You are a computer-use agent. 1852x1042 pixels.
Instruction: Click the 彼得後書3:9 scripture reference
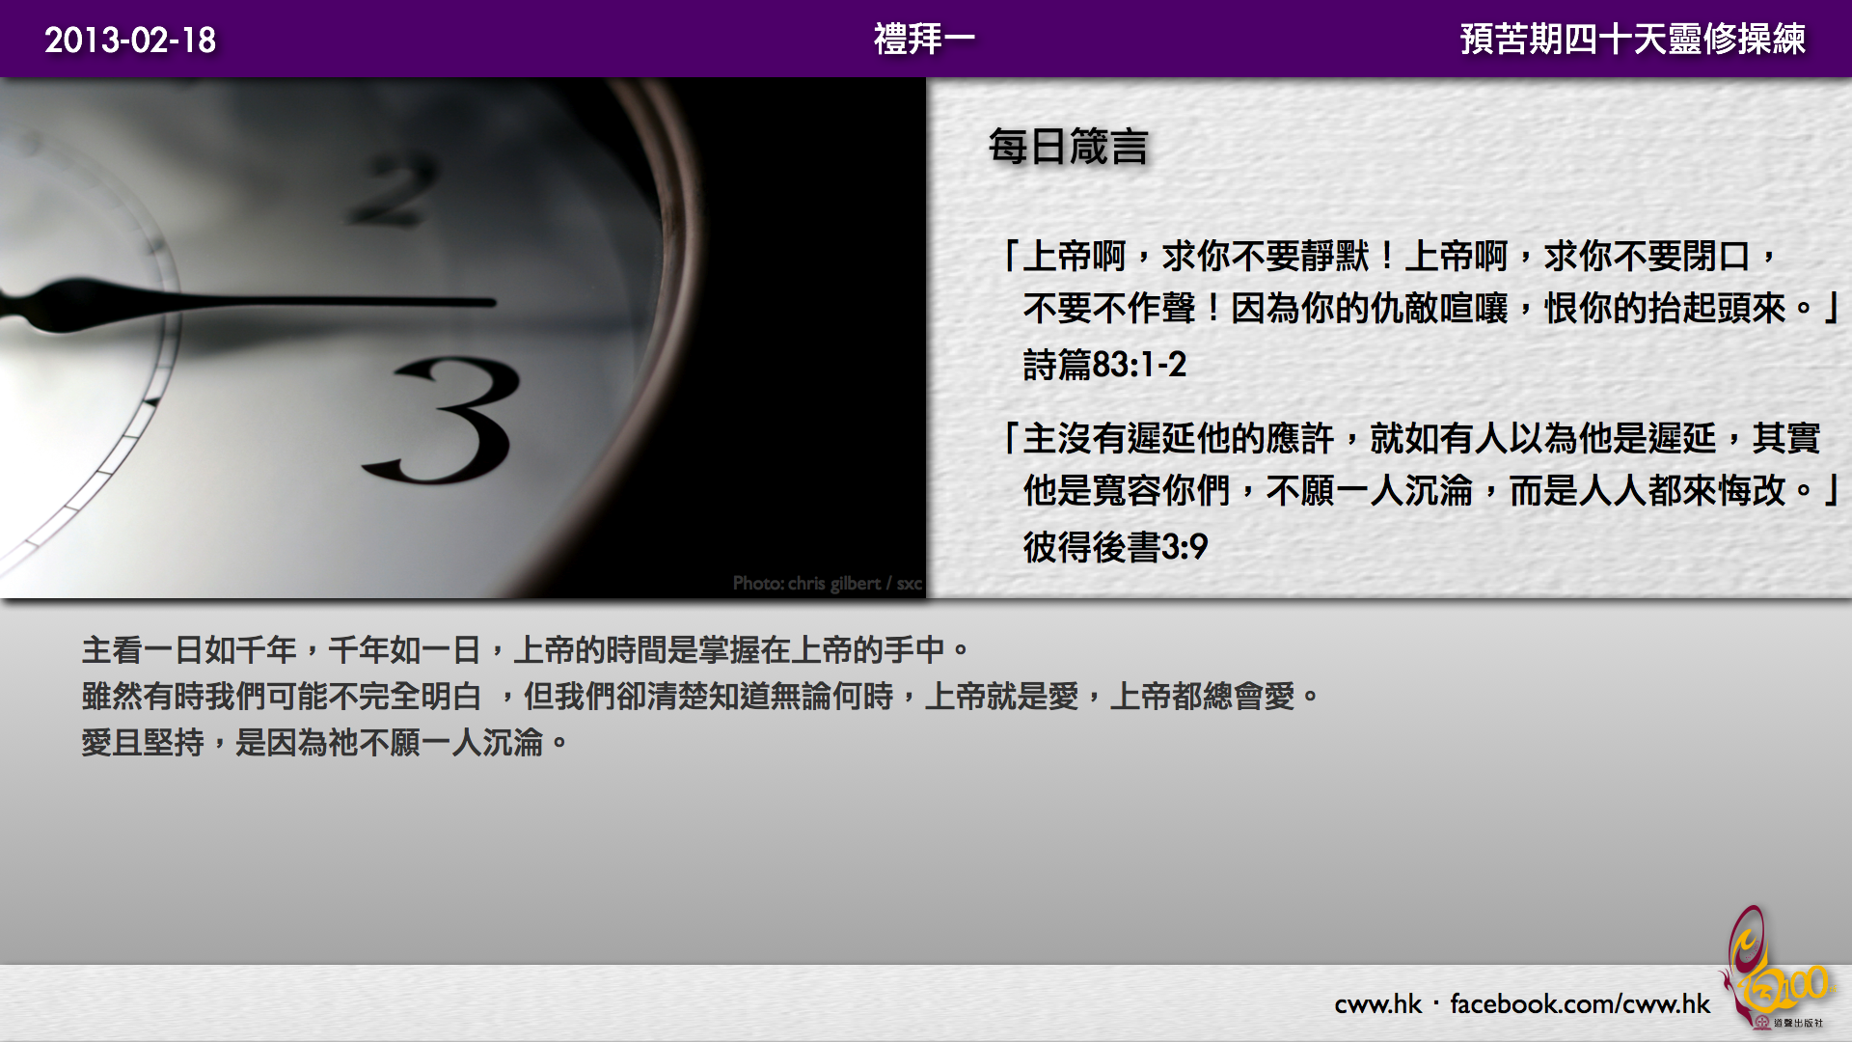(1115, 547)
